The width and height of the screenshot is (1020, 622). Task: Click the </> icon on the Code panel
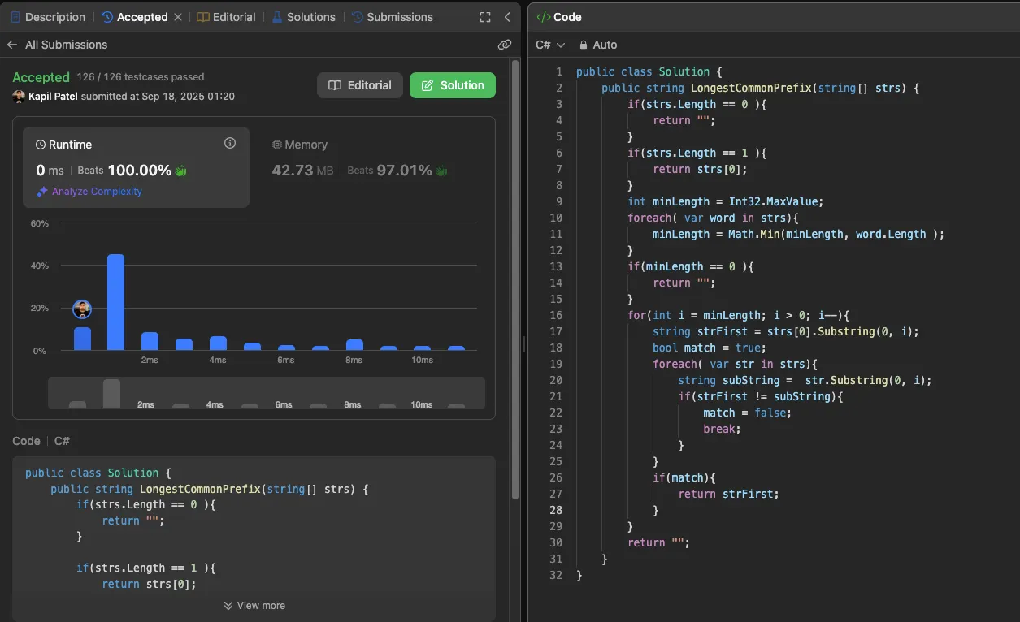point(543,16)
